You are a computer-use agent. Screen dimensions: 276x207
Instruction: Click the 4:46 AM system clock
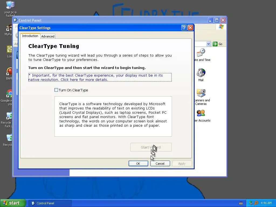click(x=266, y=203)
